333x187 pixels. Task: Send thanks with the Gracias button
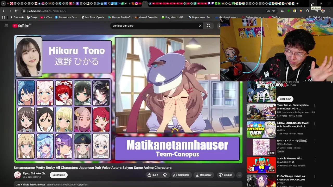click(225, 175)
